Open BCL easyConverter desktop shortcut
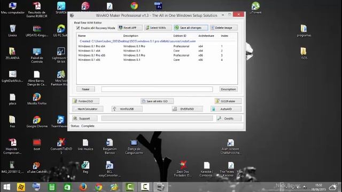Image resolution: width=342 pixels, height=192 pixels. point(110,169)
